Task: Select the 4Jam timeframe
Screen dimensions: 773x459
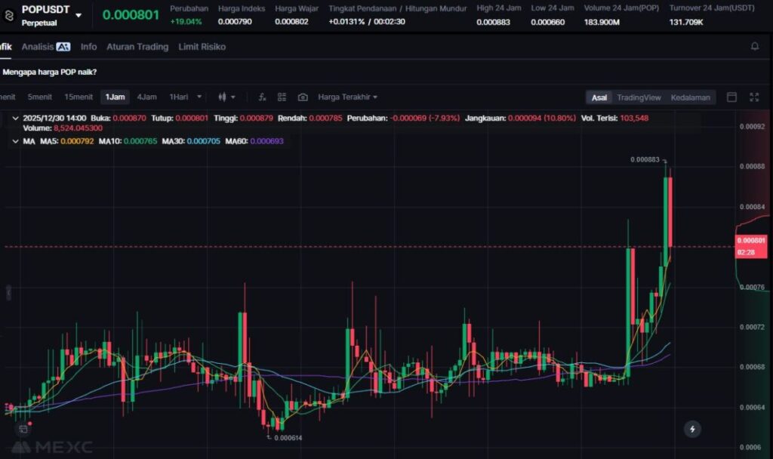Action: 146,97
